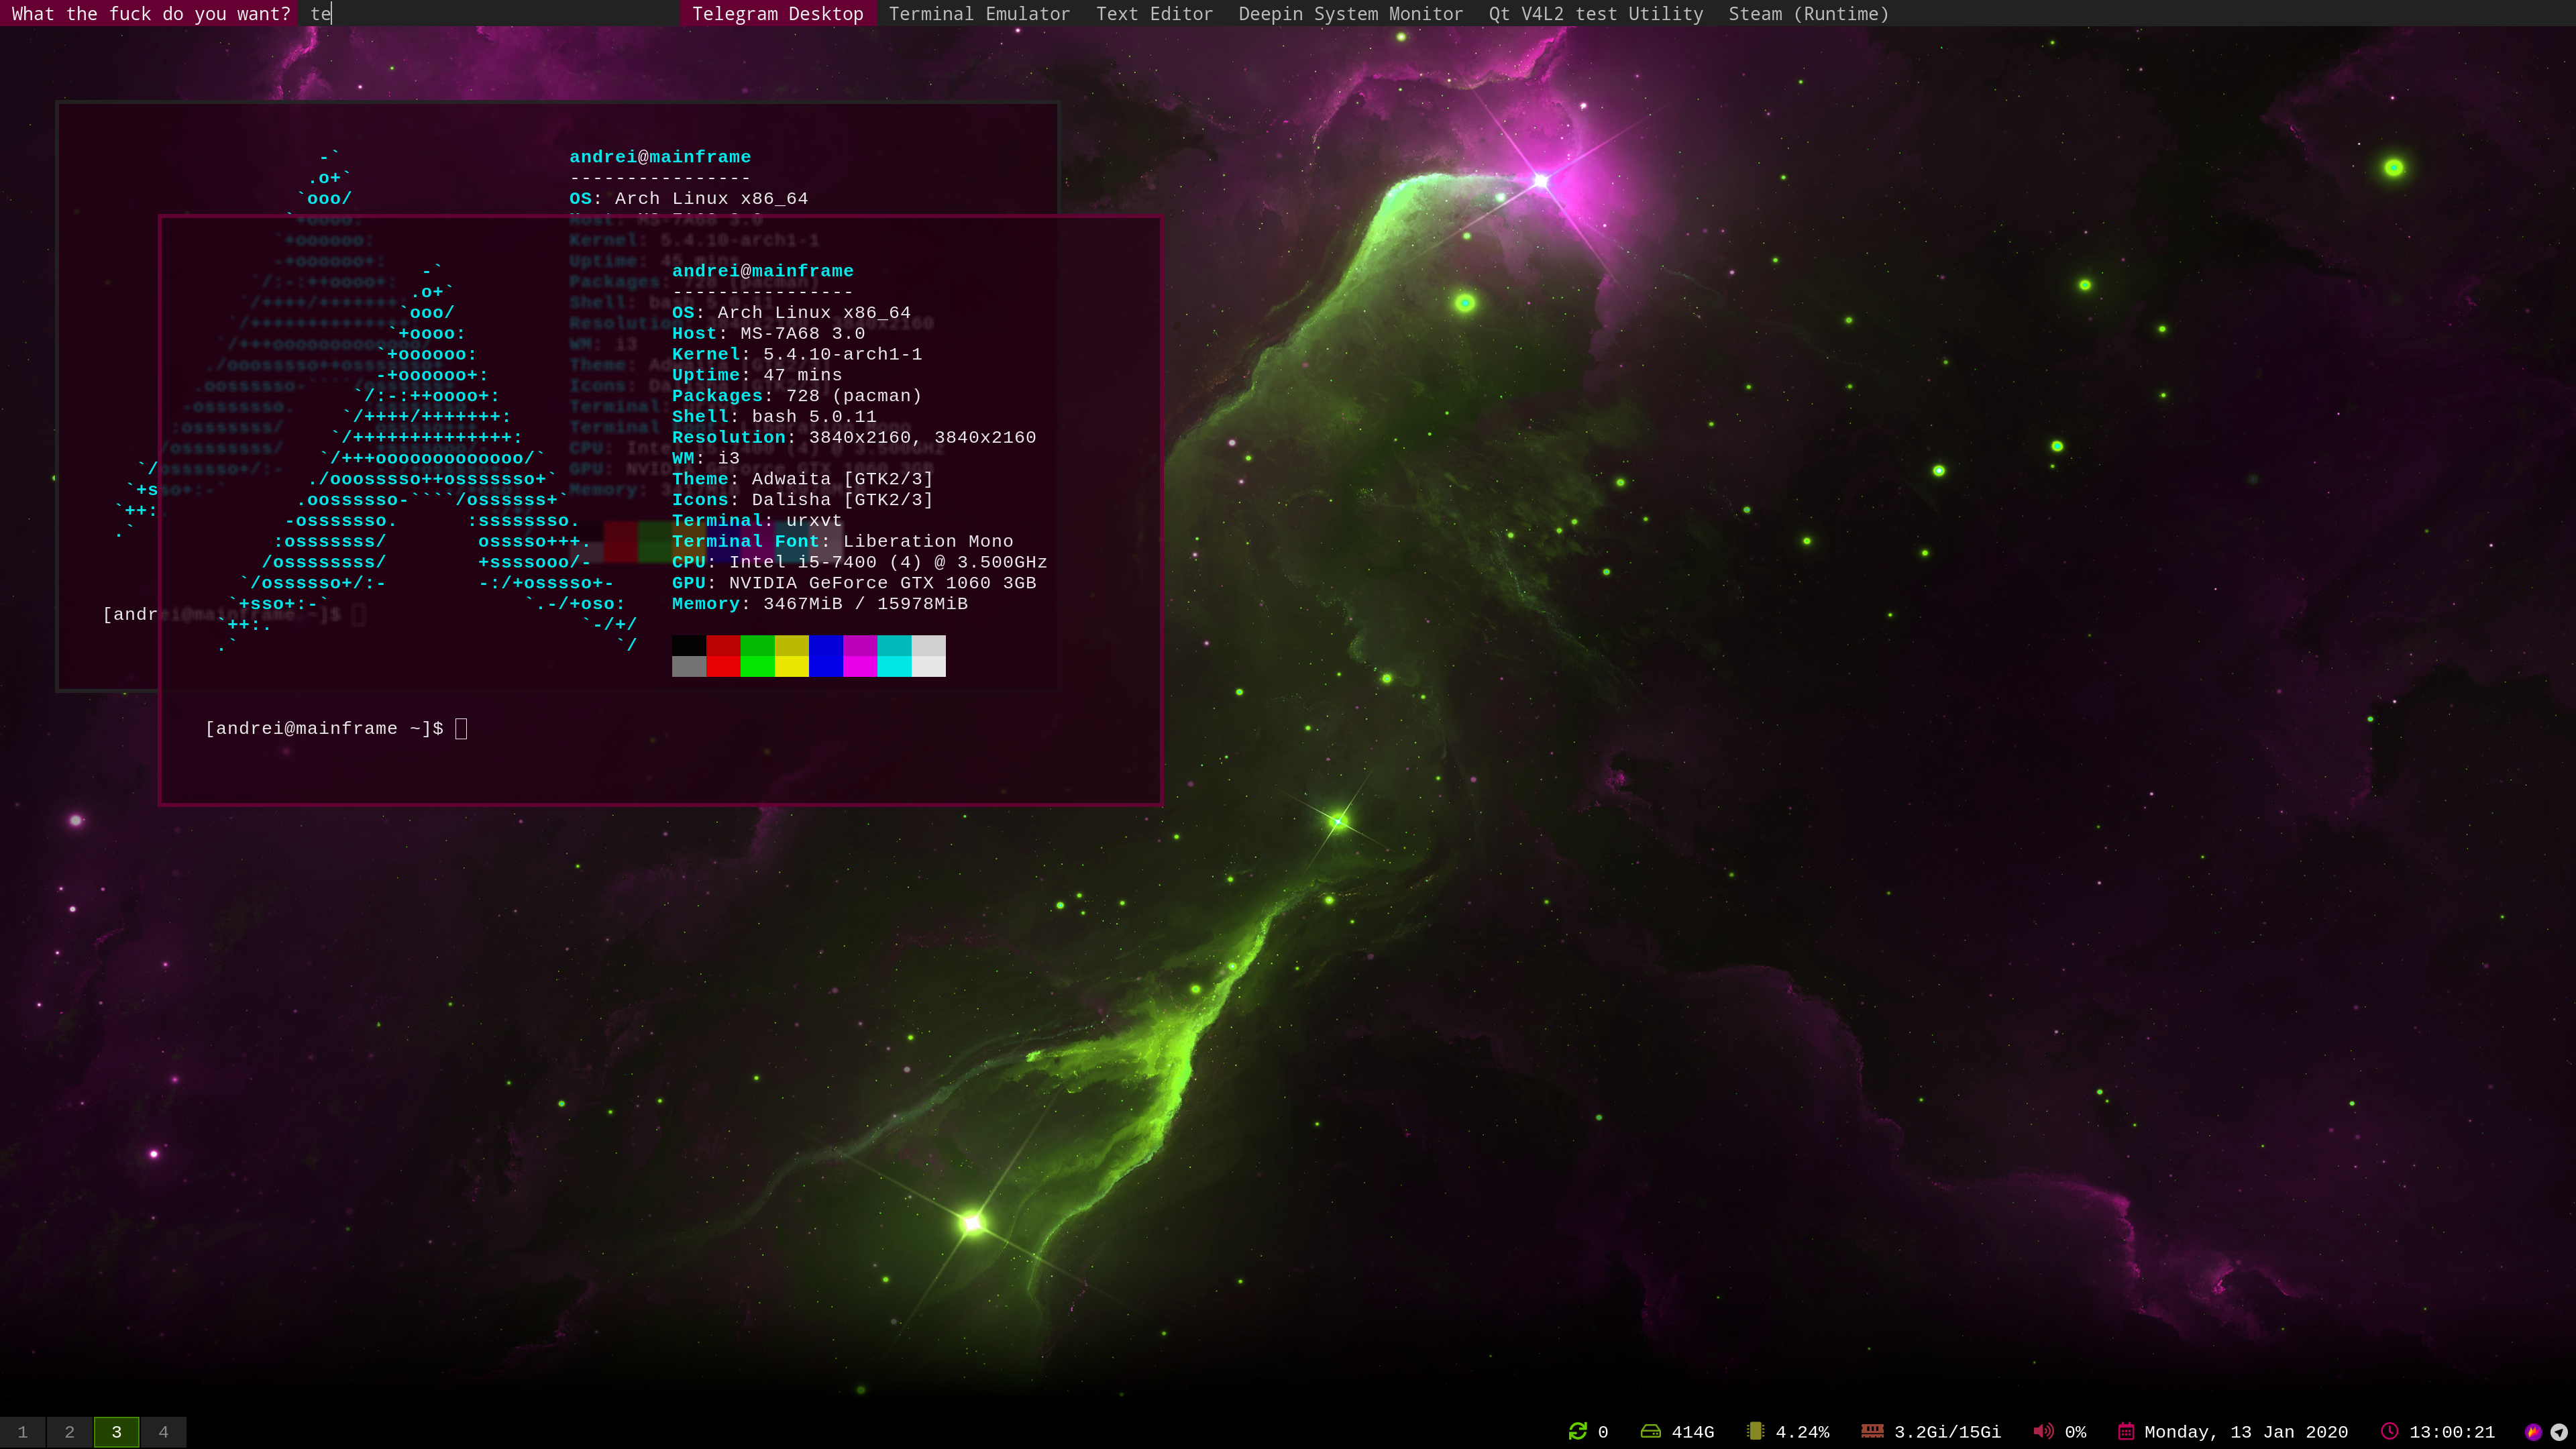This screenshot has height=1449, width=2576.
Task: Click the dark red color block in neofetch
Action: click(x=723, y=645)
